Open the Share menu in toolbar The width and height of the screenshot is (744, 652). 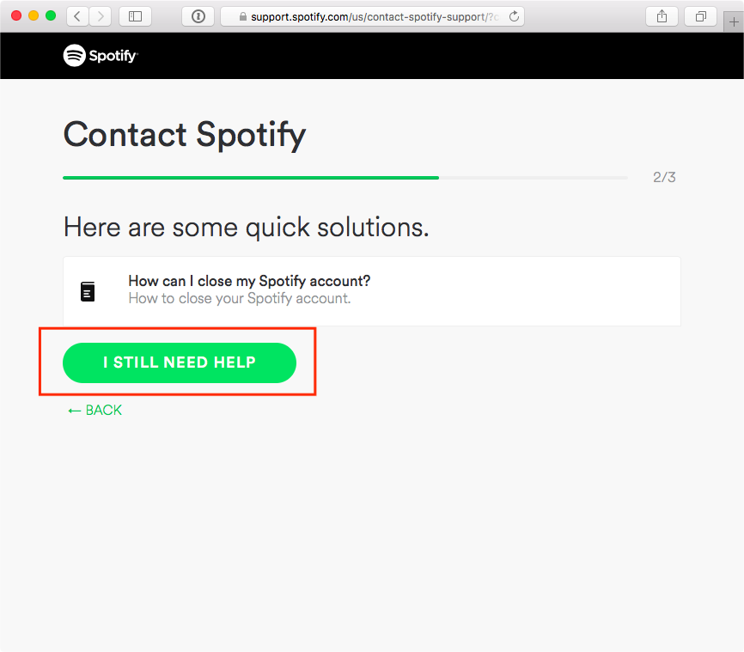662,16
